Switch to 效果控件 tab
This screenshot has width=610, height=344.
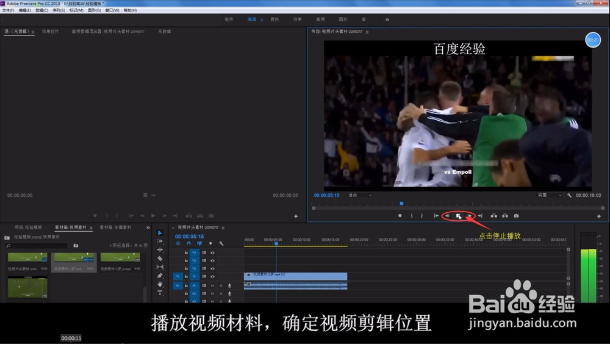[x=50, y=32]
